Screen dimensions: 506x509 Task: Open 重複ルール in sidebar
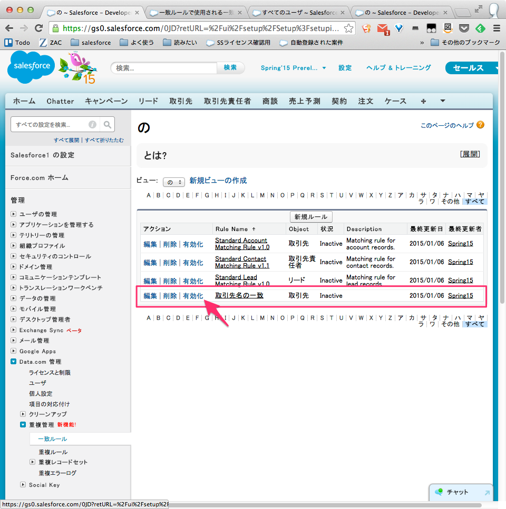tap(53, 452)
